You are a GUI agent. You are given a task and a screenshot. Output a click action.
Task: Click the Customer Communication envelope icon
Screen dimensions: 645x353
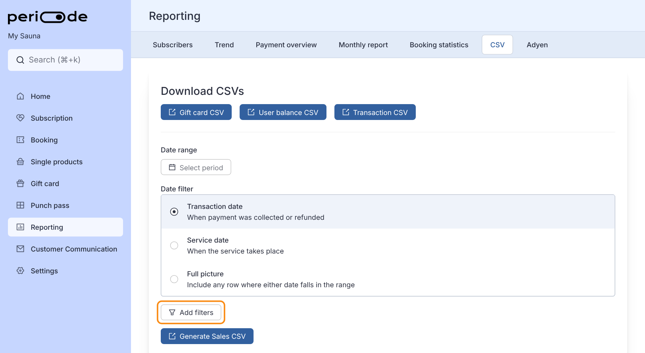pos(21,249)
